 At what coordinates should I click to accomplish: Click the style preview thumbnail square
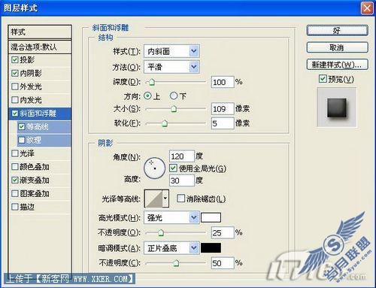337,108
